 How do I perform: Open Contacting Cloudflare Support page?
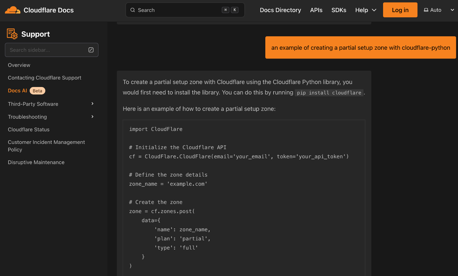(44, 78)
